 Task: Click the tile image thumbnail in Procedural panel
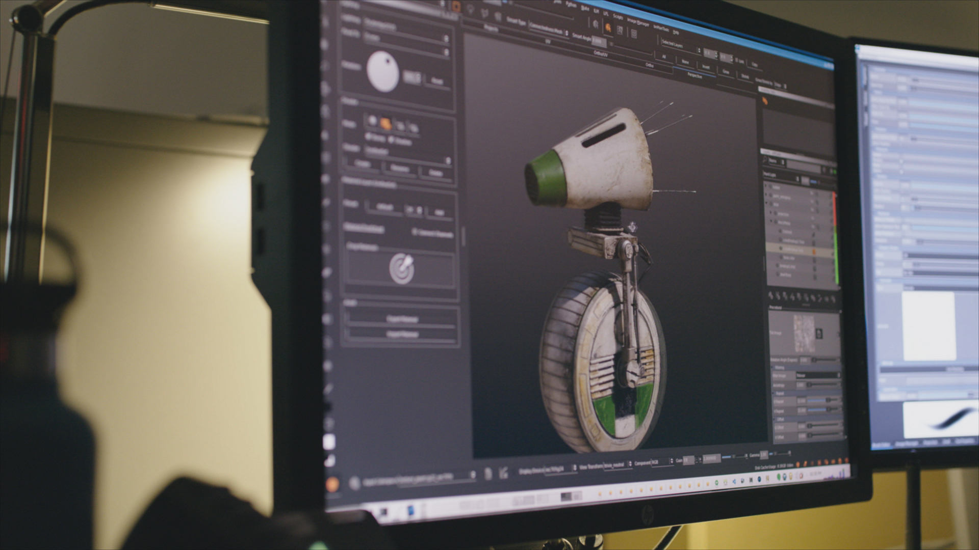coord(804,333)
